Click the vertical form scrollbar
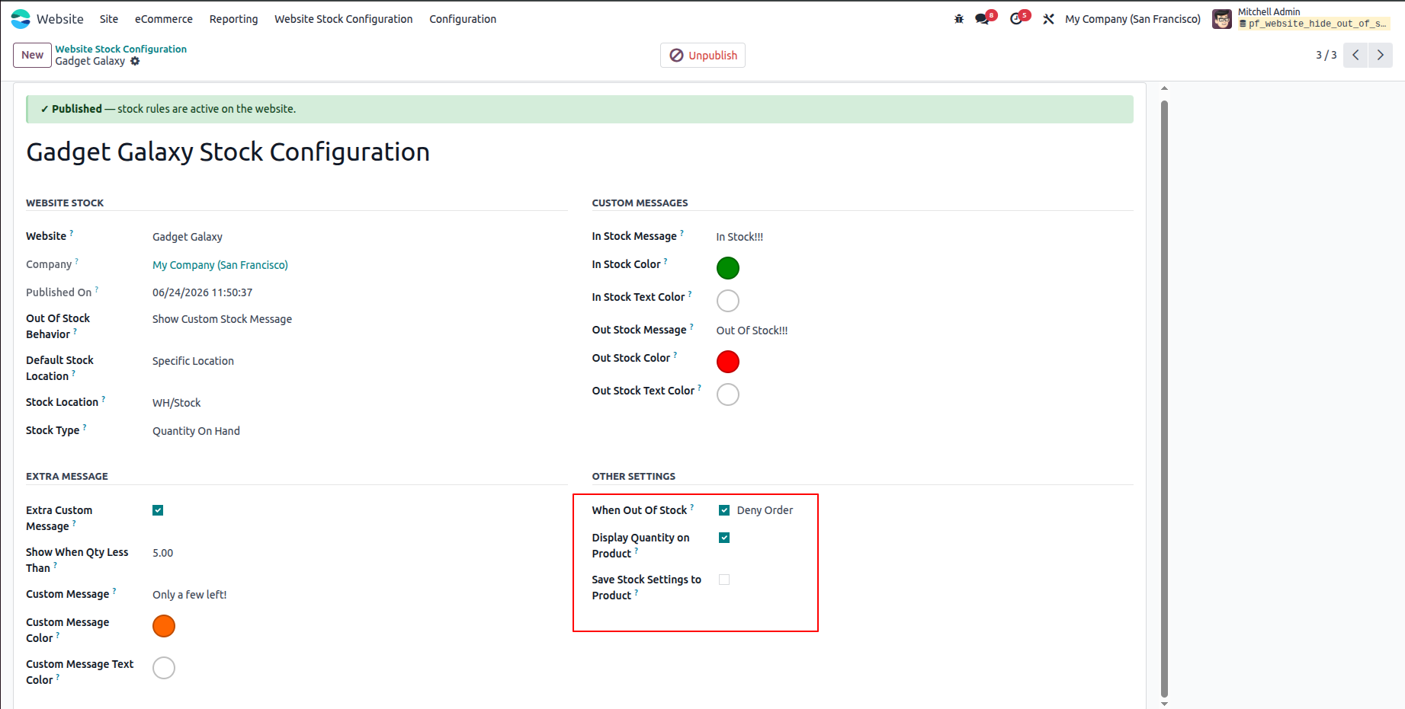 [x=1164, y=398]
